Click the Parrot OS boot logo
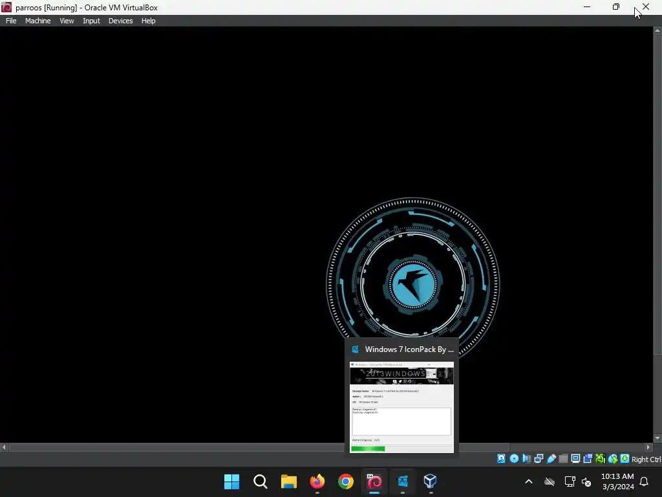The image size is (662, 497). coord(413,285)
